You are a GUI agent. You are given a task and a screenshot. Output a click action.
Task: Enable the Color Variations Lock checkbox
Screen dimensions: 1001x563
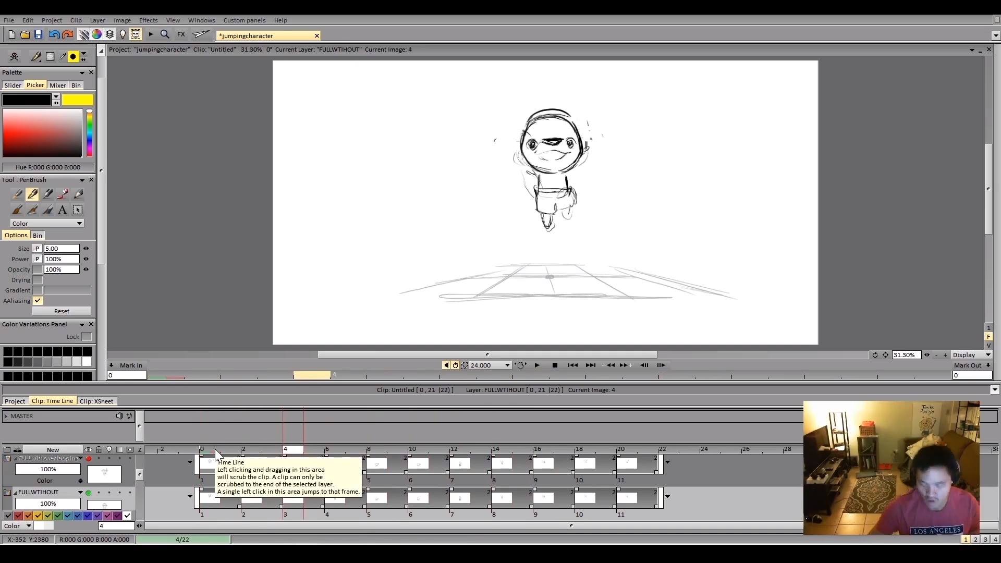point(87,337)
